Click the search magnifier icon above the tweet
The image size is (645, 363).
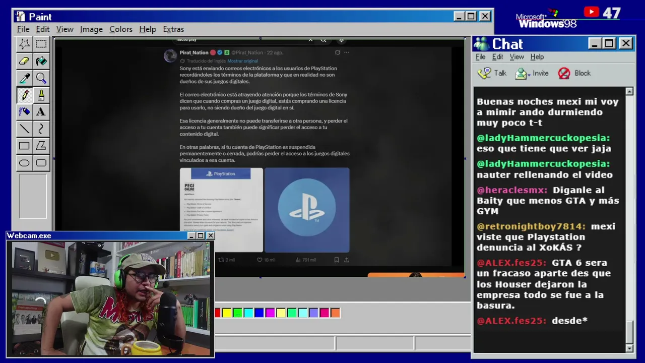tap(324, 40)
